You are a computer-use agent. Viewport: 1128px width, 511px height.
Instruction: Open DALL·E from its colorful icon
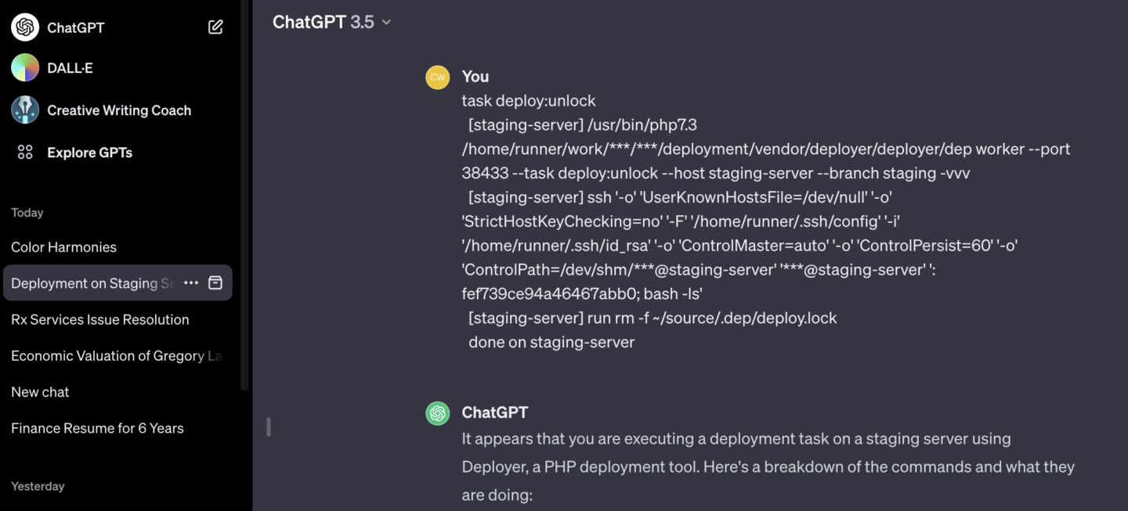[x=25, y=68]
